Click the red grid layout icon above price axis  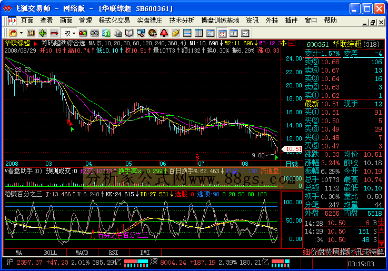(292, 43)
